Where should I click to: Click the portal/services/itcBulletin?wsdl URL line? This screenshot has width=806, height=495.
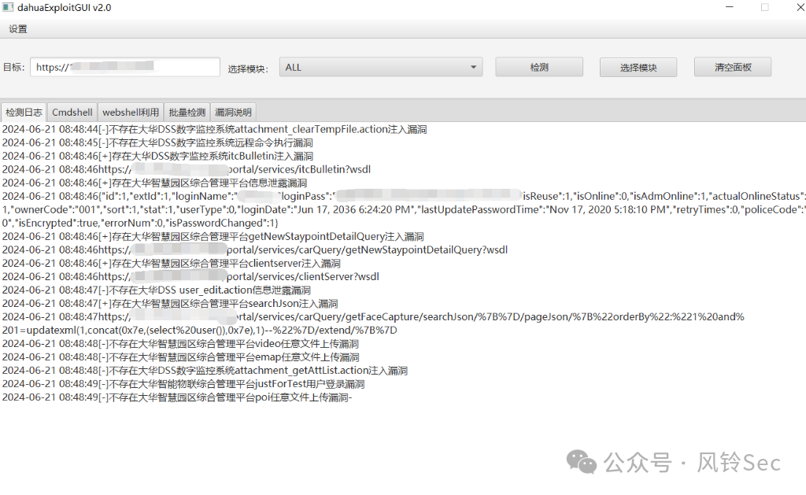(x=186, y=170)
